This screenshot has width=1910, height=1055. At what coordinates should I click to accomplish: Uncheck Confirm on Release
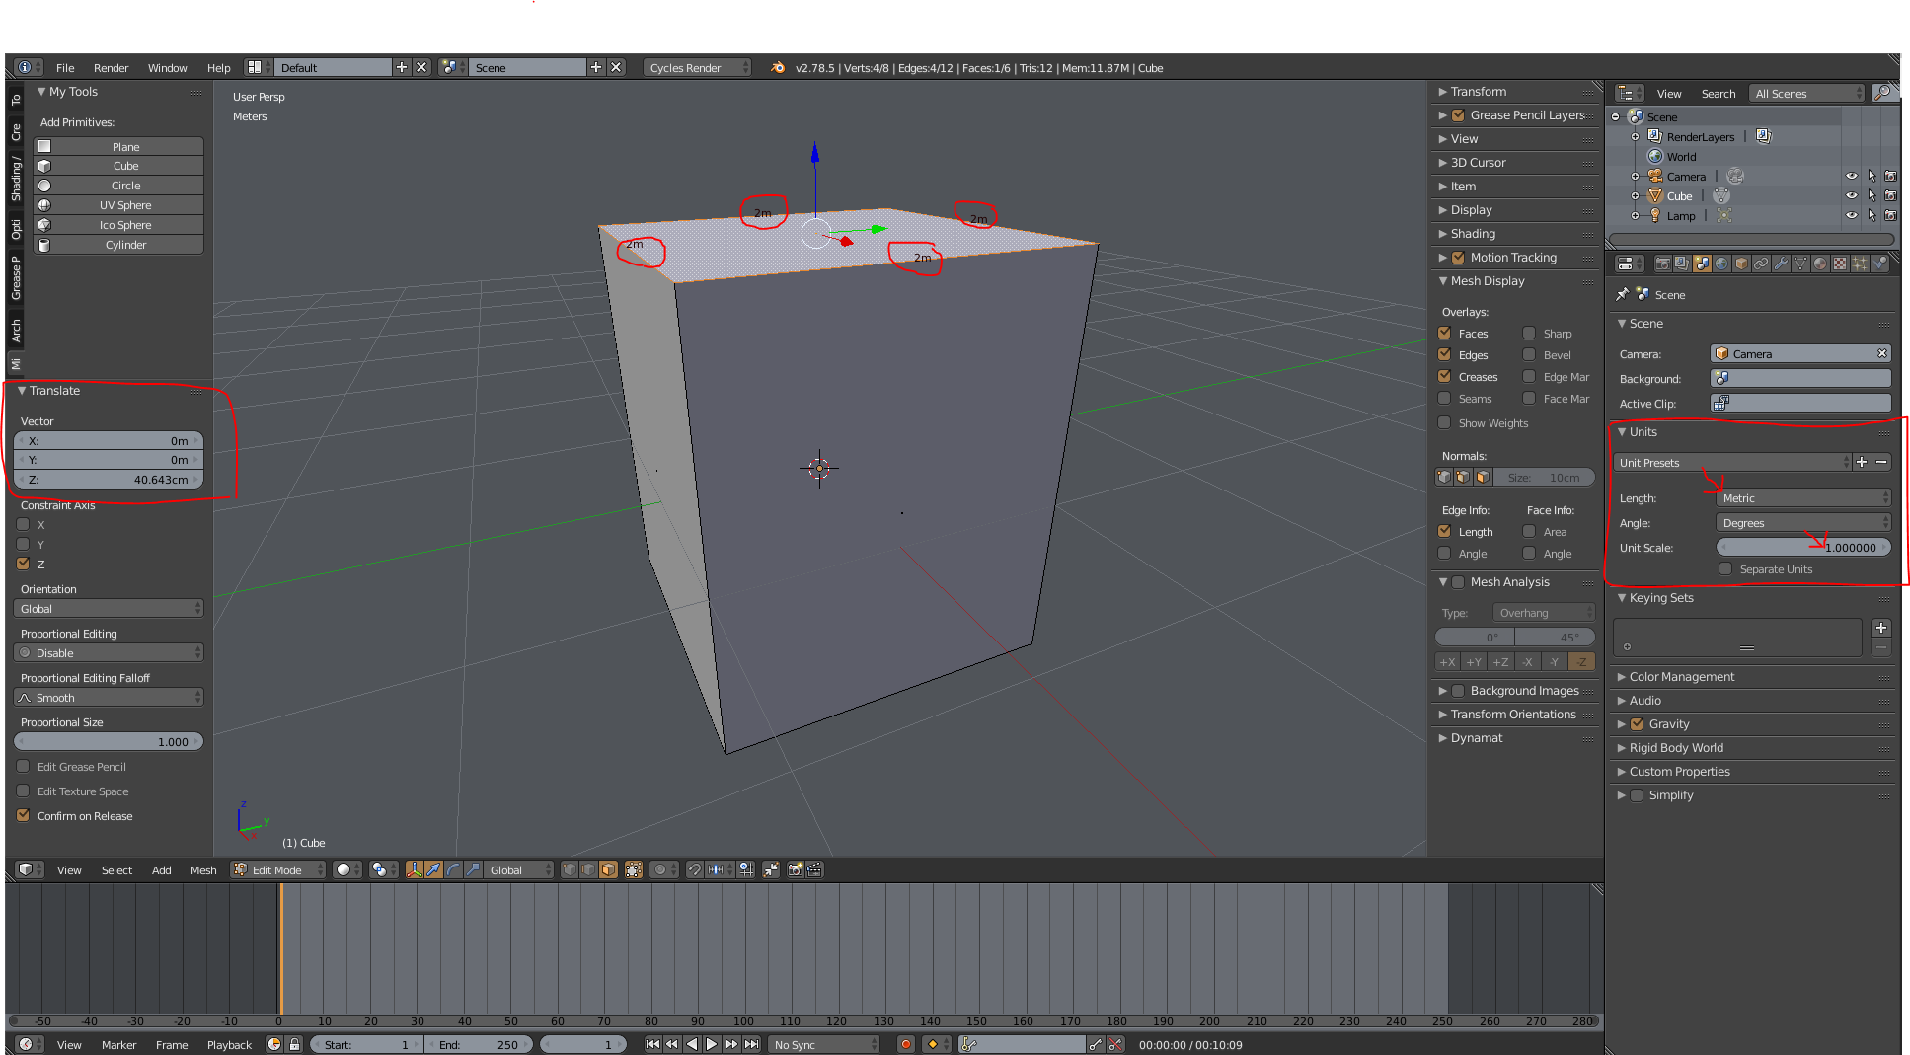(24, 815)
